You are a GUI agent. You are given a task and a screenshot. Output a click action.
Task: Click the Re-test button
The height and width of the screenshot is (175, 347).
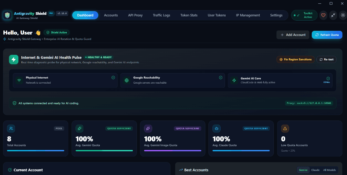326,60
